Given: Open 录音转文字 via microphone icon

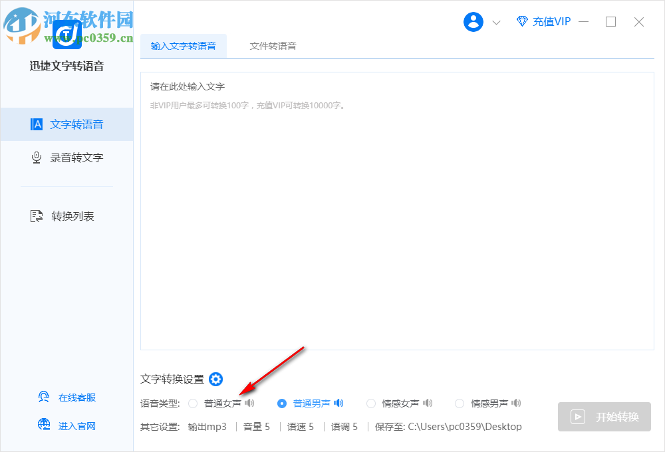Looking at the screenshot, I should (36, 157).
